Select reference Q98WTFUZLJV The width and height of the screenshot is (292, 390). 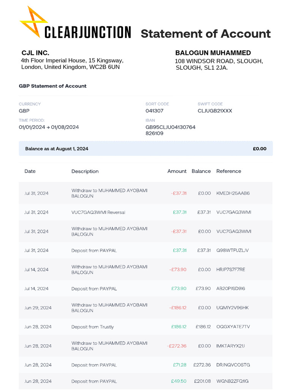click(x=232, y=251)
